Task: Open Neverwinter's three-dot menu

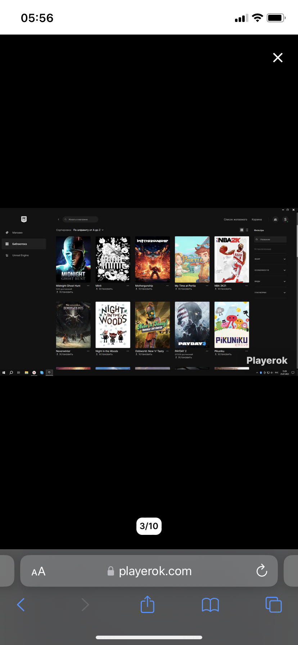Action: [x=88, y=351]
